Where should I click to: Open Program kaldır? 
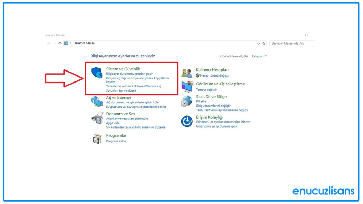[116, 141]
